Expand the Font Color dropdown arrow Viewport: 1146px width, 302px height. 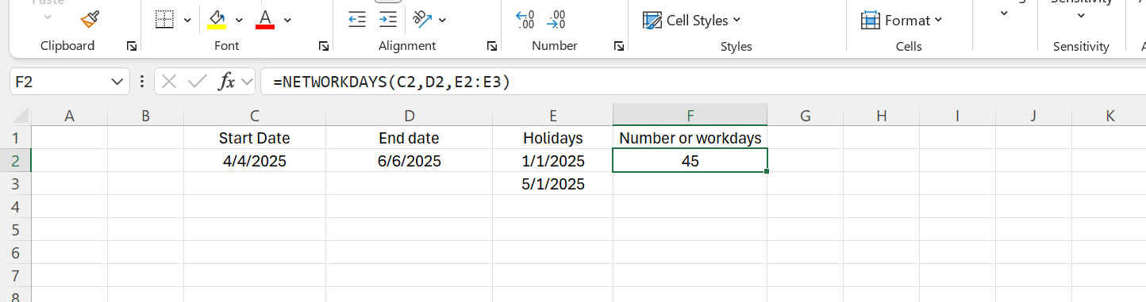[x=287, y=20]
